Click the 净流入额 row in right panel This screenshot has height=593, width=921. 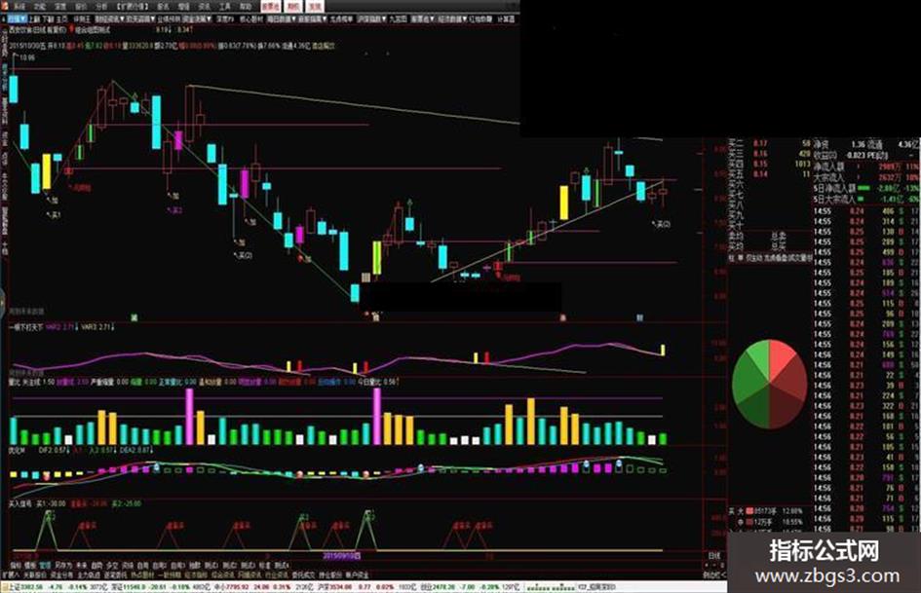[x=866, y=167]
